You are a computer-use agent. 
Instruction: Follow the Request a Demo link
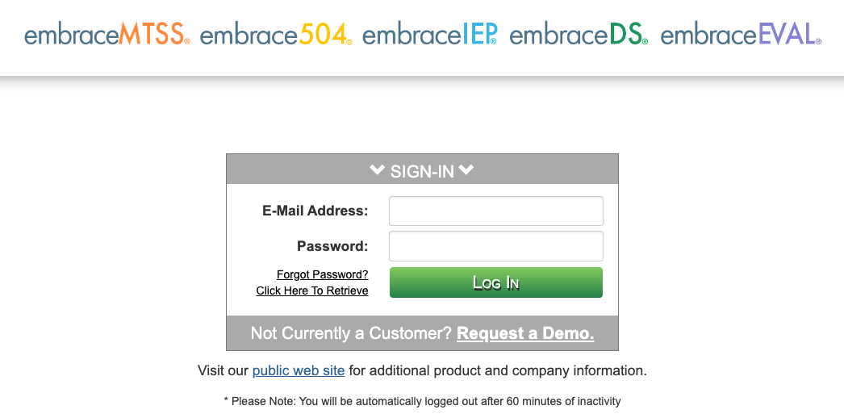[525, 333]
